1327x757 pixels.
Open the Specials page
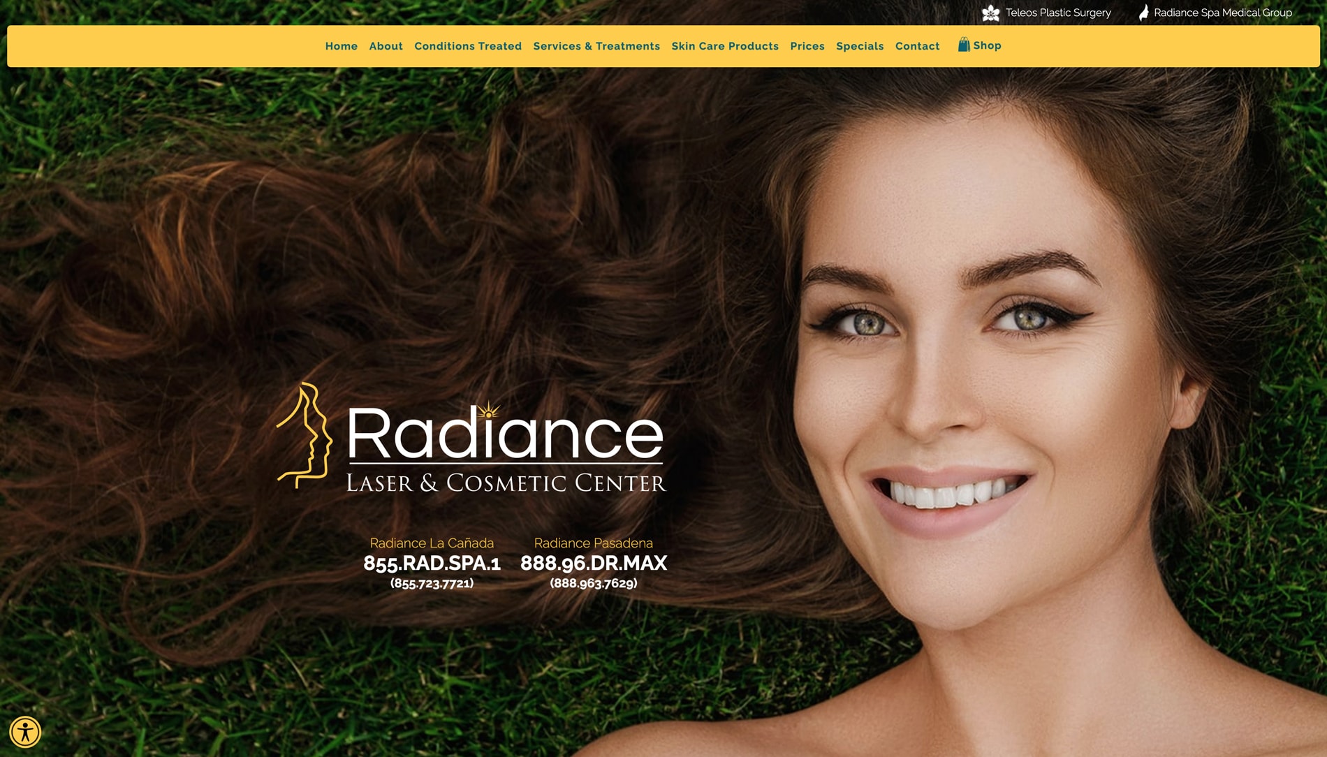pyautogui.click(x=859, y=46)
